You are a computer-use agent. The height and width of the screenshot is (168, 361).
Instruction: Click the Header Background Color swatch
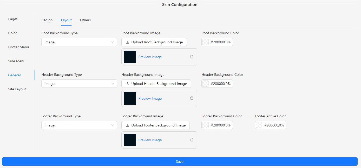tap(206, 84)
